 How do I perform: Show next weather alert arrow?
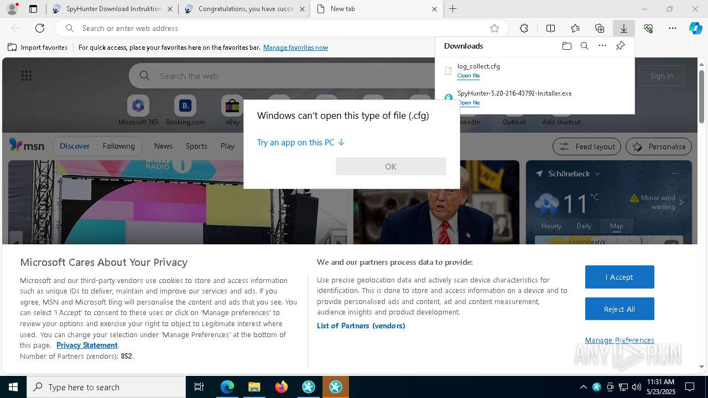click(681, 202)
